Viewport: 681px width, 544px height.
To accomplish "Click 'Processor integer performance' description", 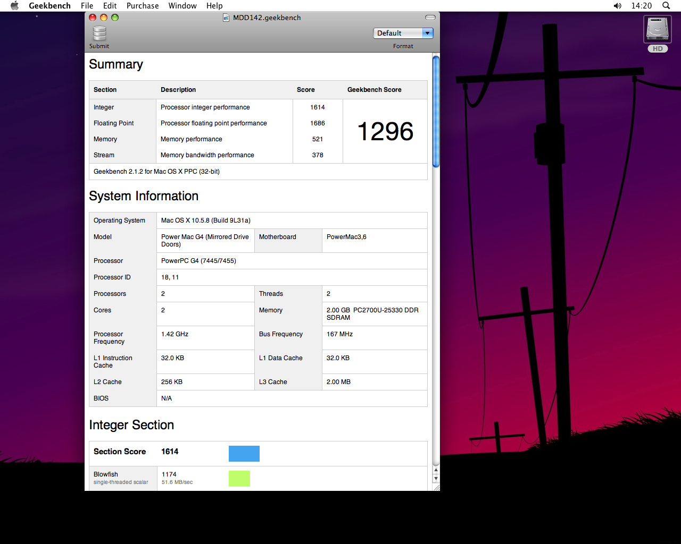I will tap(205, 107).
